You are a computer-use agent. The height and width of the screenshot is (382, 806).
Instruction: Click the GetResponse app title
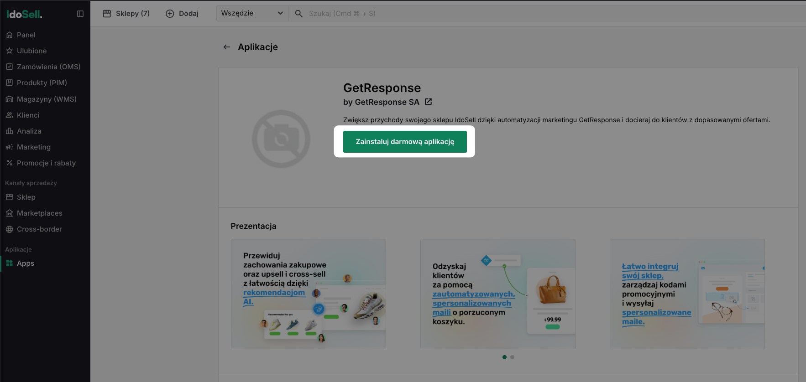[x=382, y=88]
